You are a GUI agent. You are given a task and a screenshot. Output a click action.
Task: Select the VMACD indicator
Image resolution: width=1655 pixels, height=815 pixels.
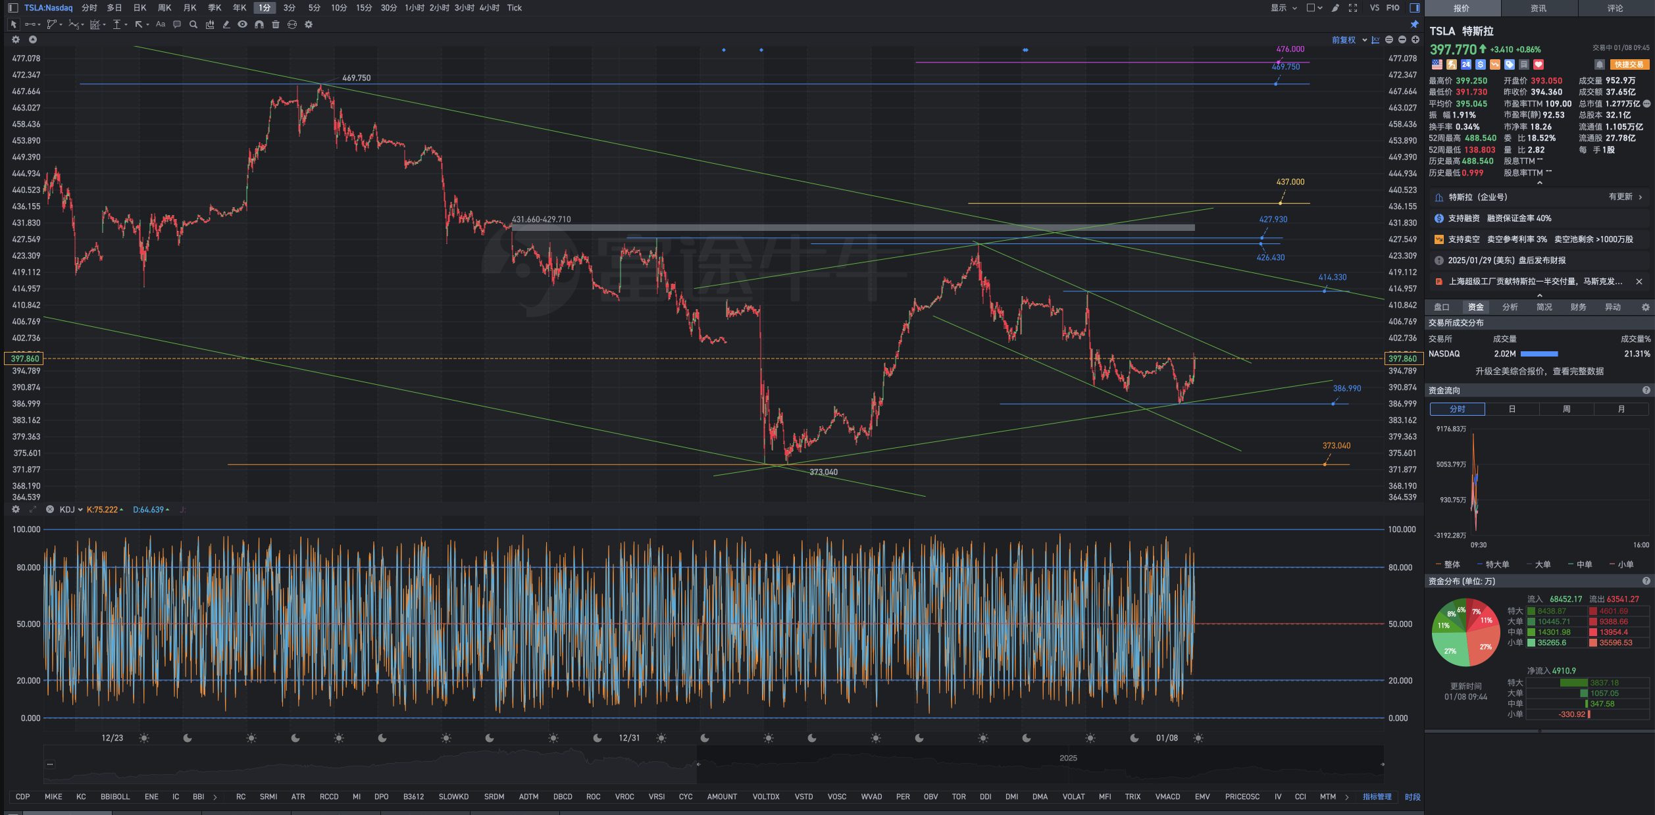click(1168, 797)
